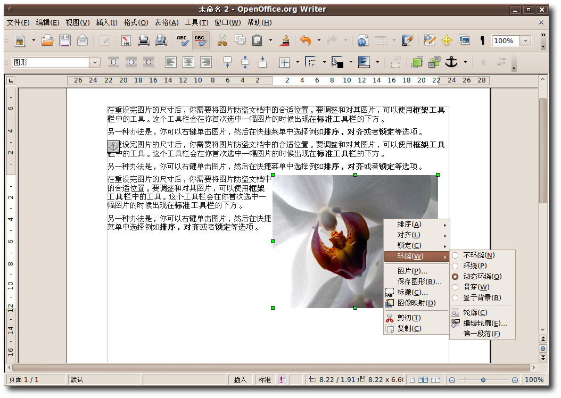
Task: Click the Center Horizontal frame icon
Action: [188, 62]
